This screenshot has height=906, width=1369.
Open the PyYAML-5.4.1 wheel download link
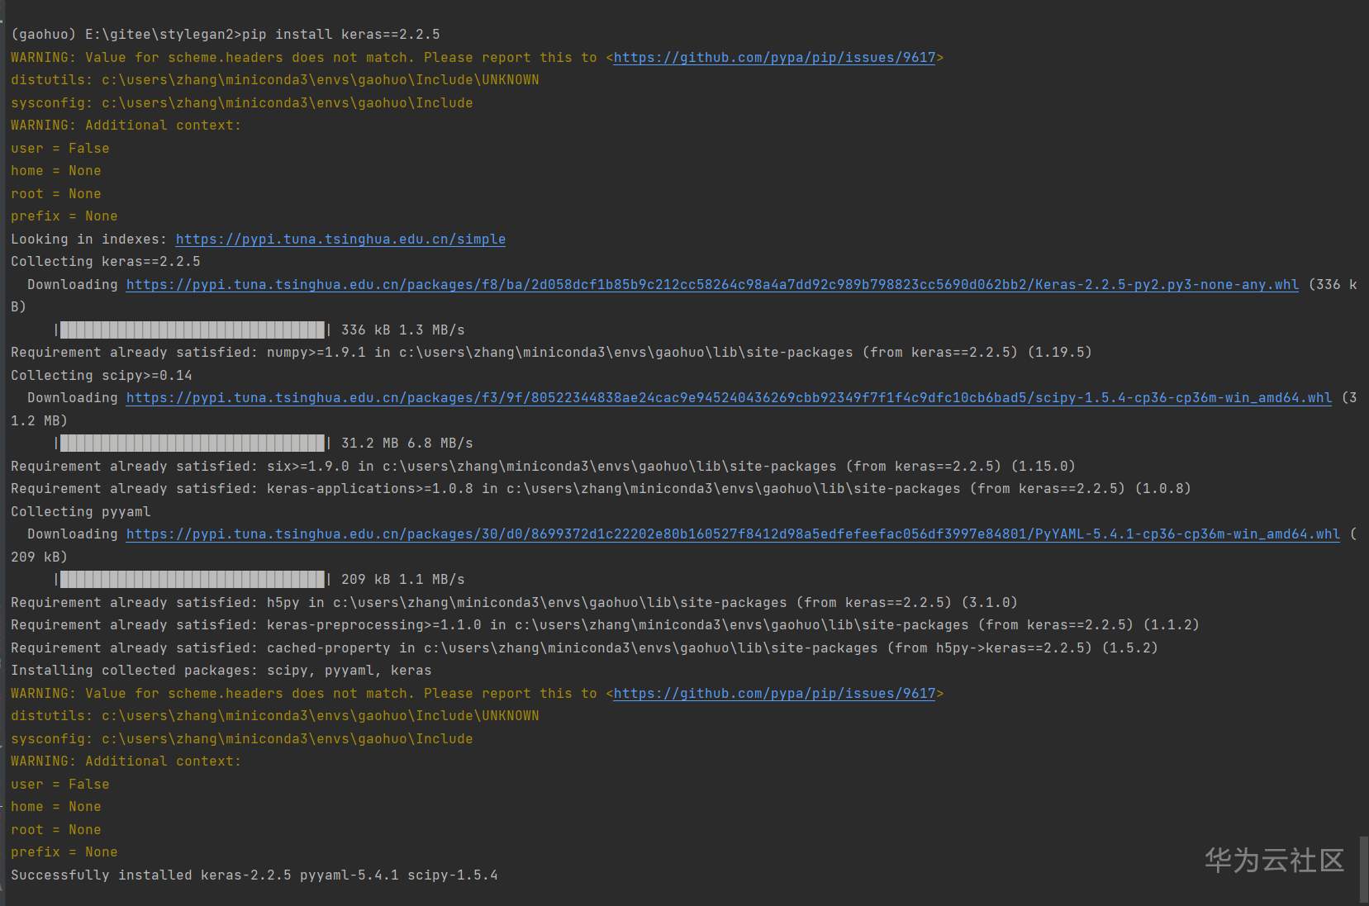732,534
